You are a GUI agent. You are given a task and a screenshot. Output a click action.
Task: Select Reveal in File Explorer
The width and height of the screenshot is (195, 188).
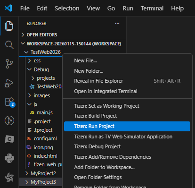(x=127, y=81)
